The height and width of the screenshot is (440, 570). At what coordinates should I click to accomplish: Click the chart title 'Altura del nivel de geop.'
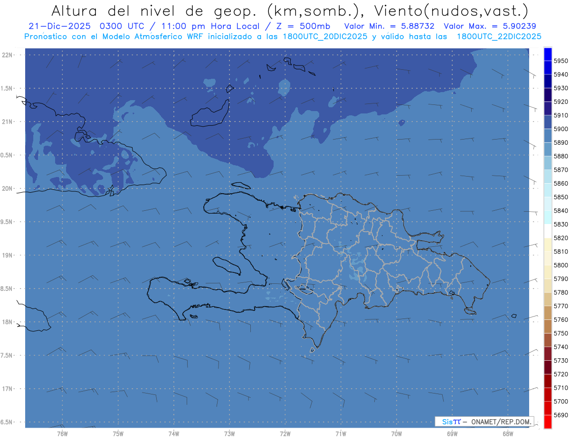154,10
